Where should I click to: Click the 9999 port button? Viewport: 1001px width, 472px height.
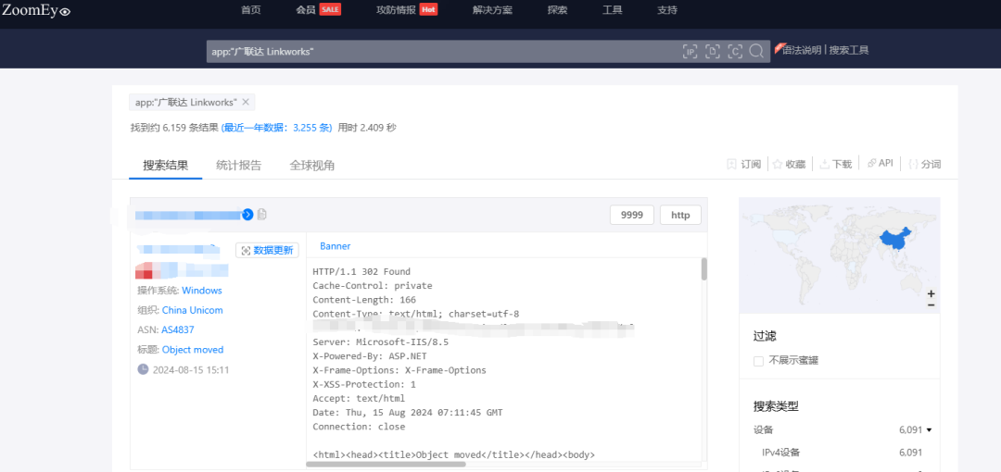632,215
